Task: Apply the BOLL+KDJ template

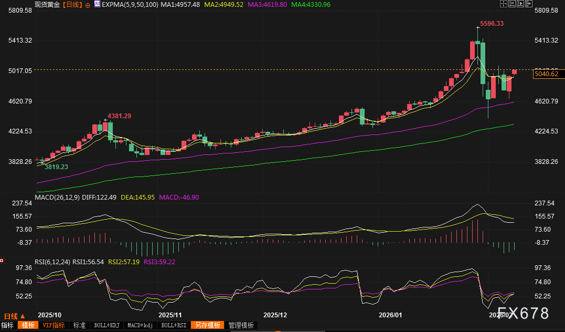Action: tap(107, 325)
